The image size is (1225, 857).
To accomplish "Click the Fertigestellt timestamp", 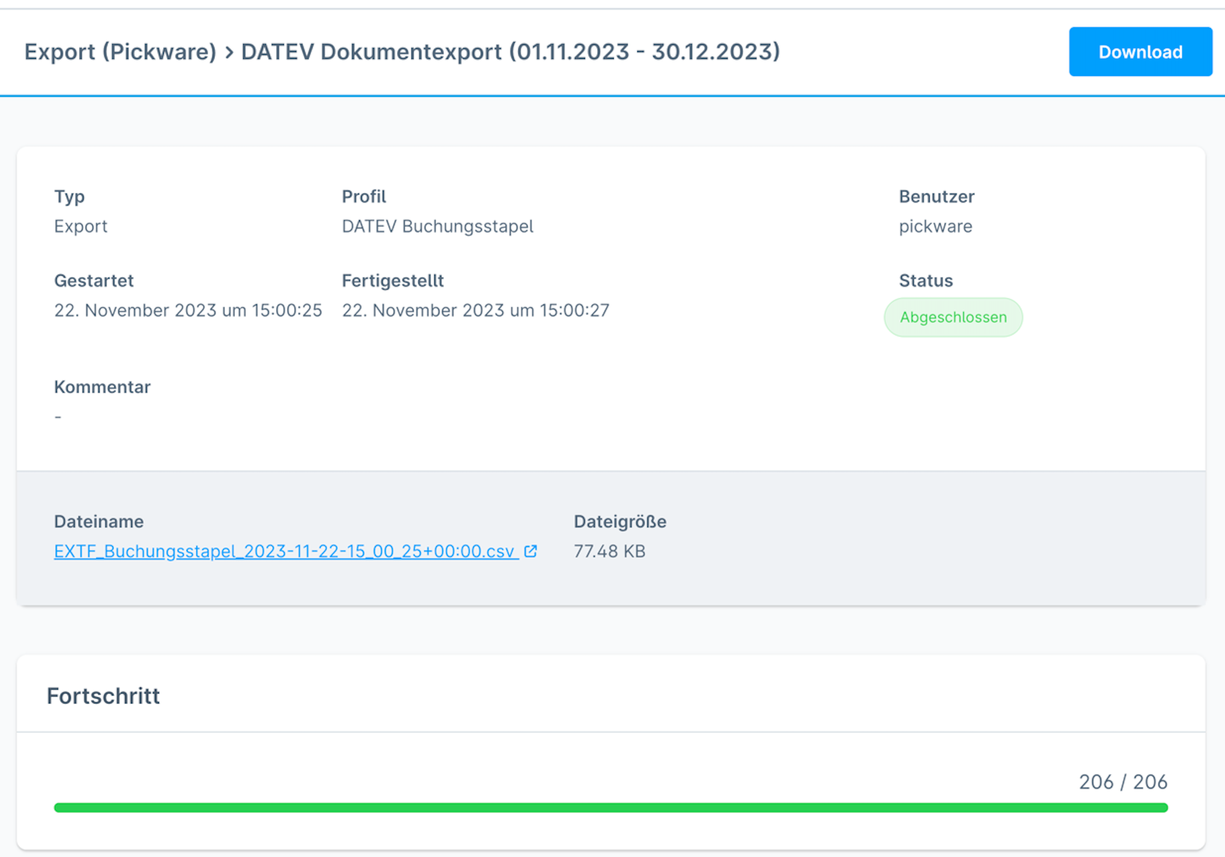I will pos(475,310).
